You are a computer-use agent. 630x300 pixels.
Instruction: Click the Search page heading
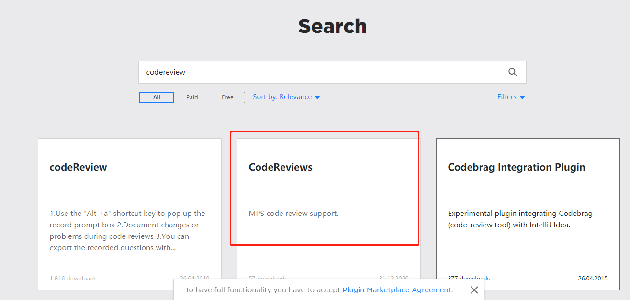coord(332,26)
